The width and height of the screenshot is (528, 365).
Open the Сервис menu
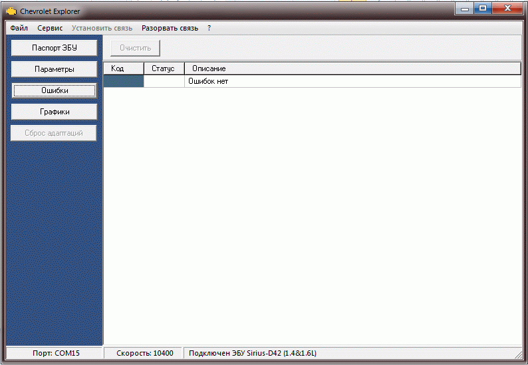point(50,29)
